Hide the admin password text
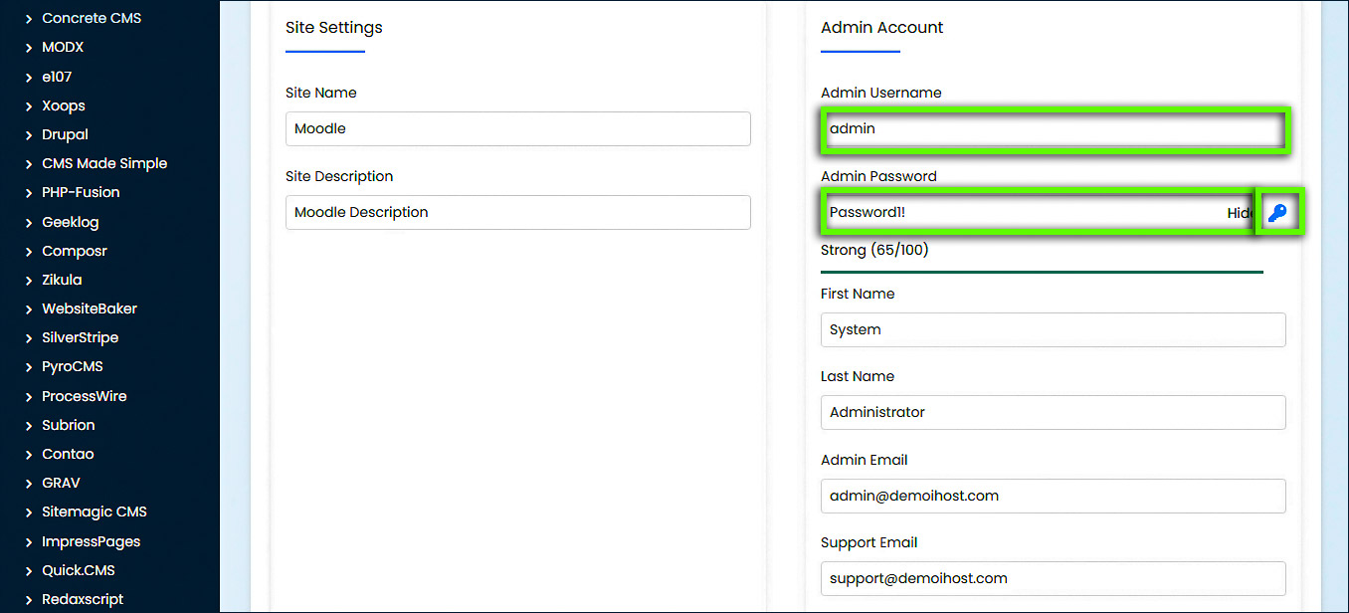The height and width of the screenshot is (613, 1349). (1239, 212)
